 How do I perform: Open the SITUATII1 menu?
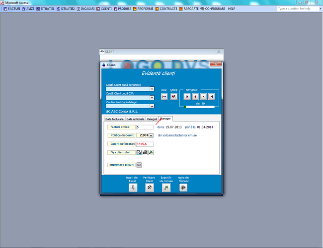tap(46, 8)
